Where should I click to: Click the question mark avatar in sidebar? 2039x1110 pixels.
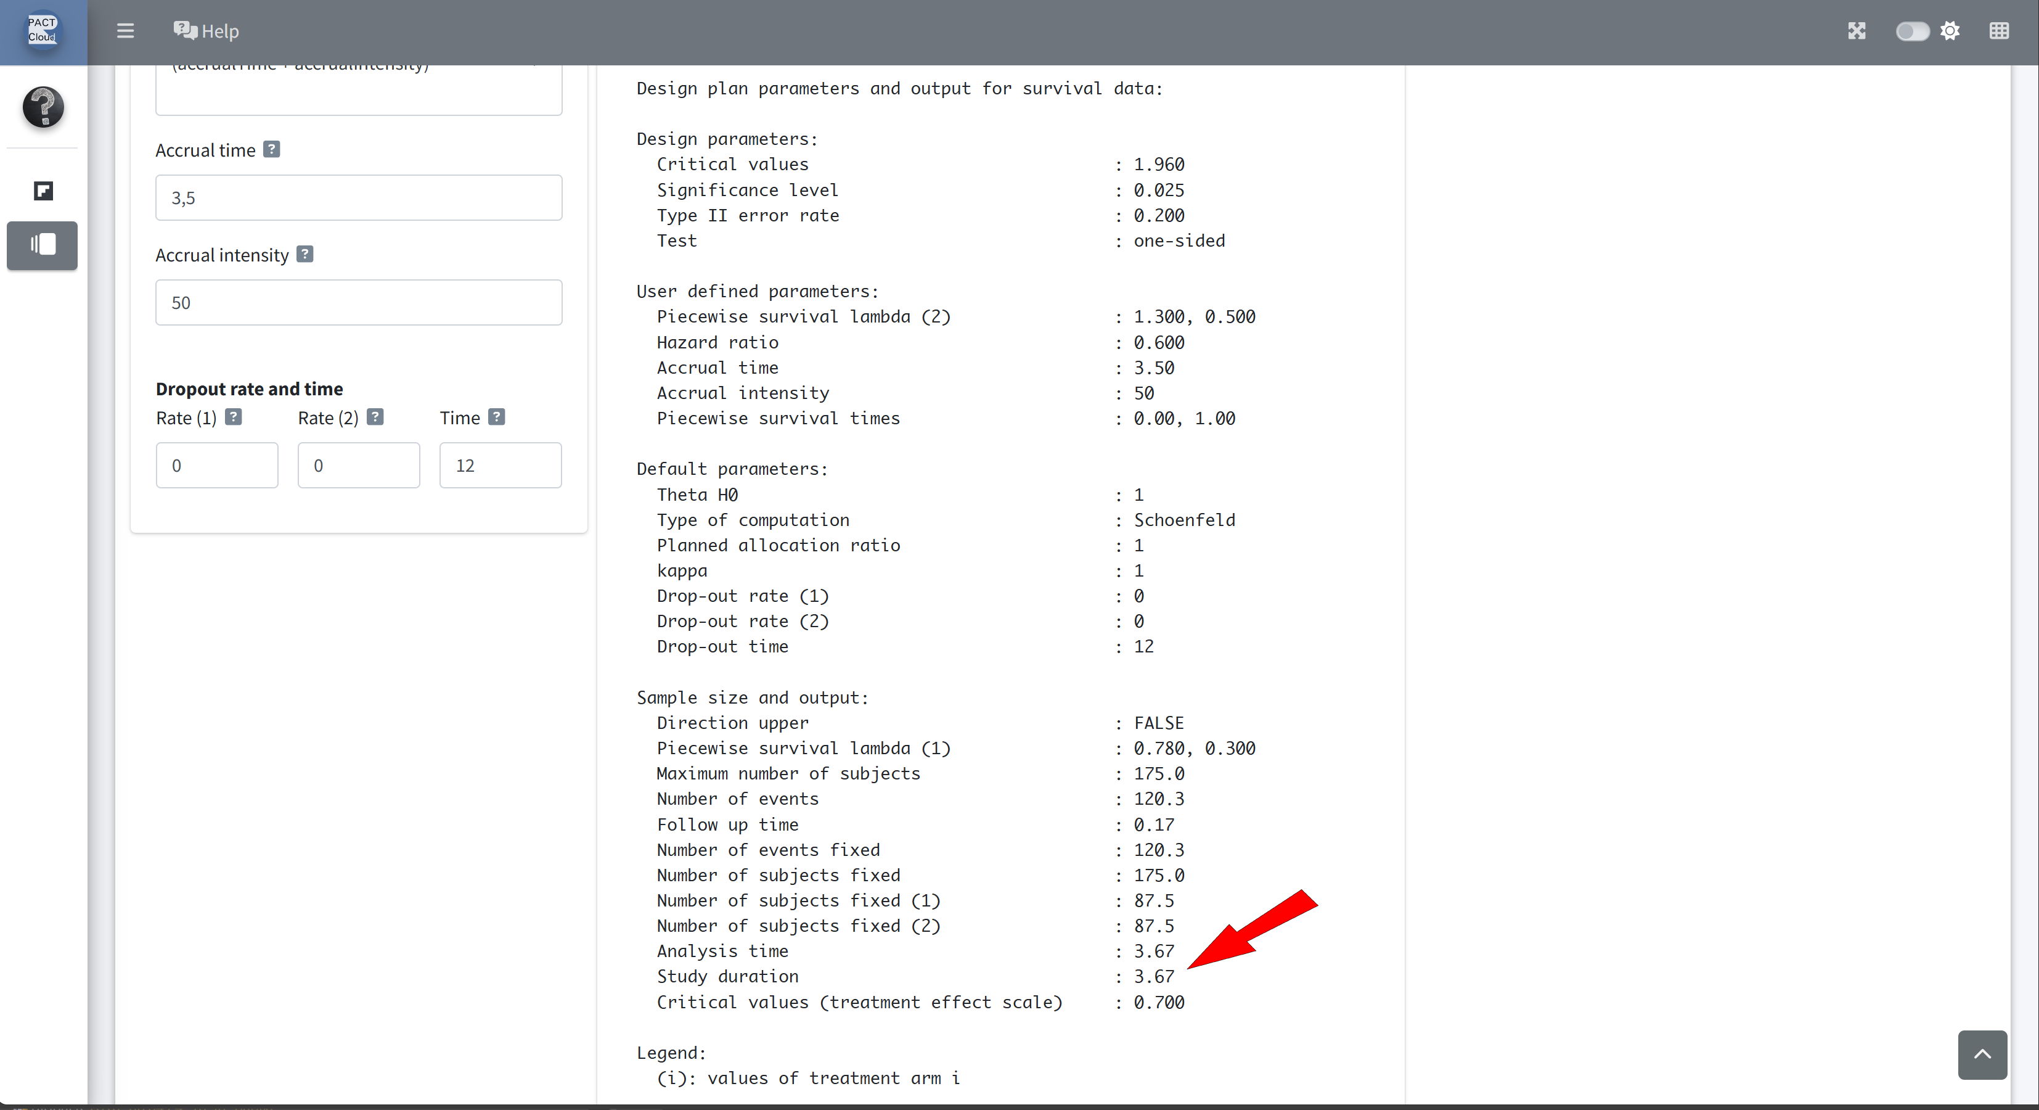(43, 107)
